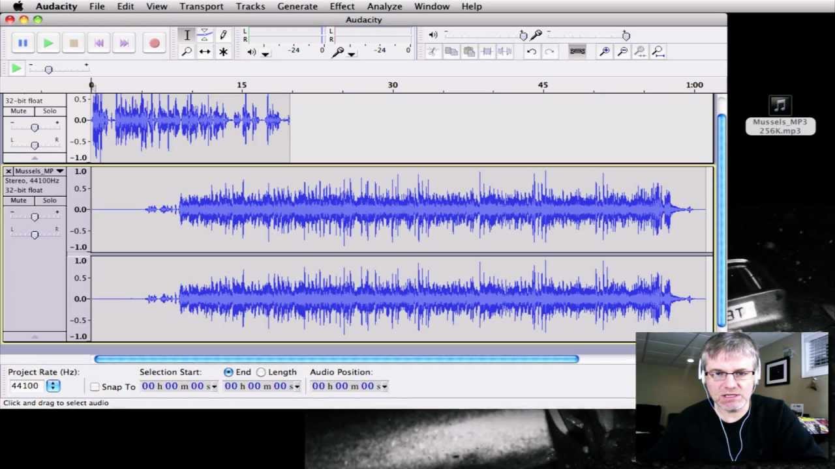Solo the Mussels_MP stereo track

point(50,200)
